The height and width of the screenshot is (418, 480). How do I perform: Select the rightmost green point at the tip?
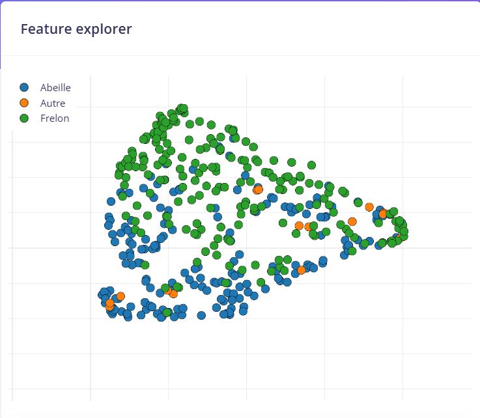(404, 231)
